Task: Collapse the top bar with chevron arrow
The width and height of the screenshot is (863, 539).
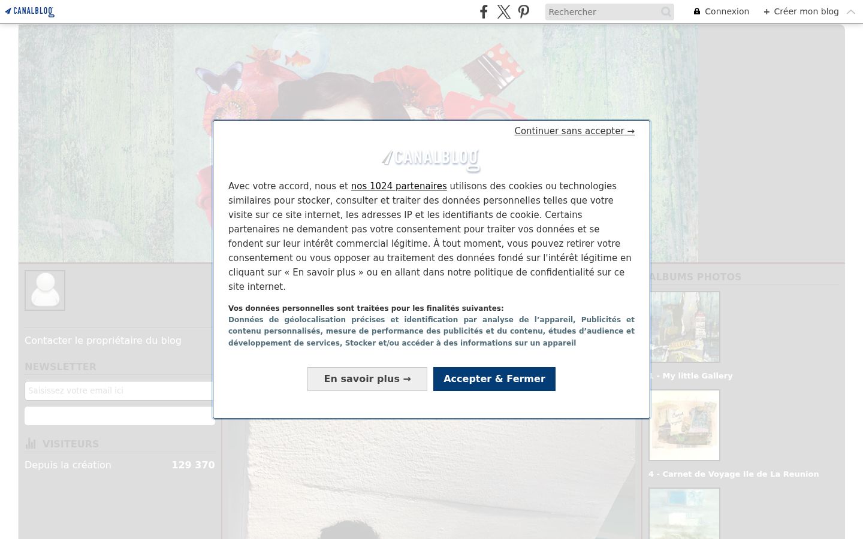Action: (851, 12)
